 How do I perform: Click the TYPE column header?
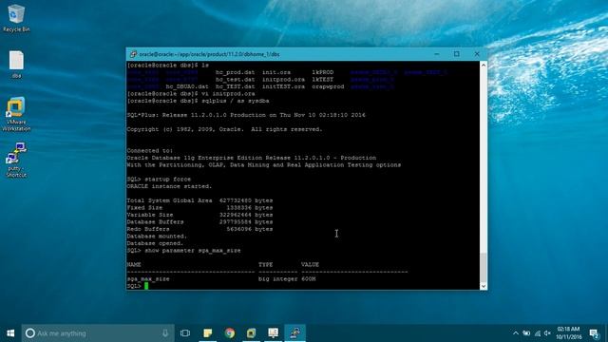[x=266, y=265]
